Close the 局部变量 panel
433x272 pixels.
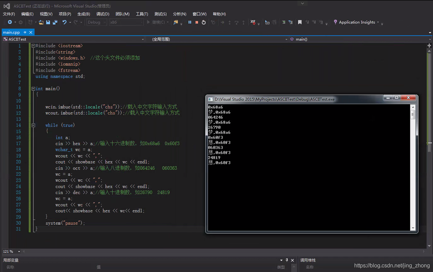pyautogui.click(x=293, y=260)
